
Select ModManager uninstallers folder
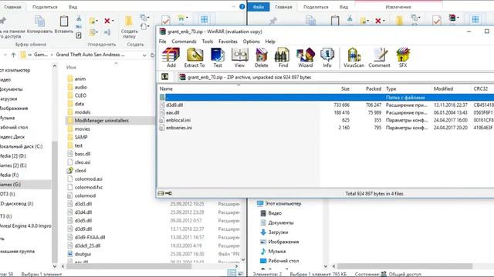tap(101, 121)
